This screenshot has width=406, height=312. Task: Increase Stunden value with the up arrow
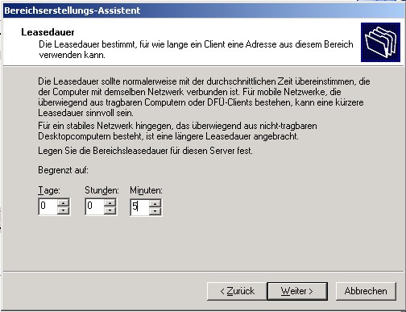pyautogui.click(x=110, y=203)
